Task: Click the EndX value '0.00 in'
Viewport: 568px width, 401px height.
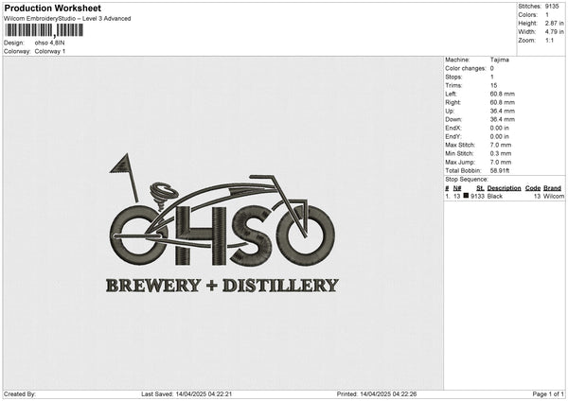Action: point(500,128)
